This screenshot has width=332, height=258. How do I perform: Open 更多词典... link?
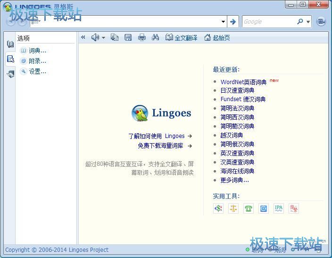(x=234, y=180)
